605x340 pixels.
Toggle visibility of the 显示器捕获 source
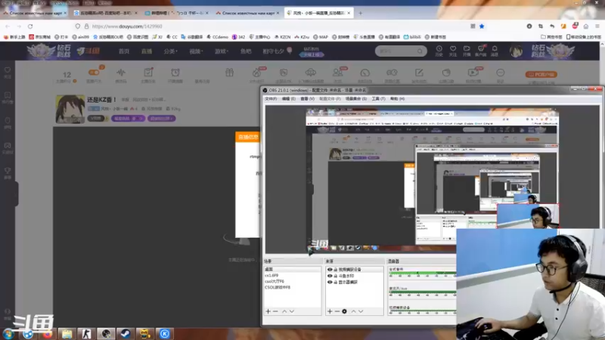click(x=330, y=282)
